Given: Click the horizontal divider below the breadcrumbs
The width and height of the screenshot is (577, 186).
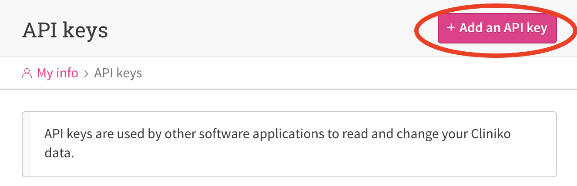Looking at the screenshot, I should (288, 89).
